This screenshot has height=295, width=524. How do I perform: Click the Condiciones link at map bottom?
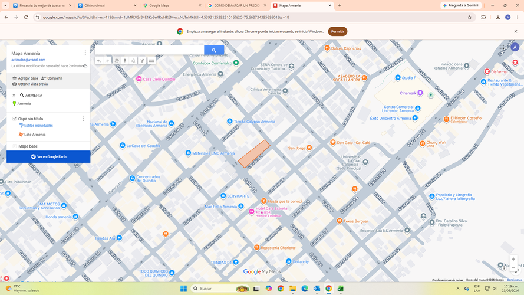click(x=515, y=280)
